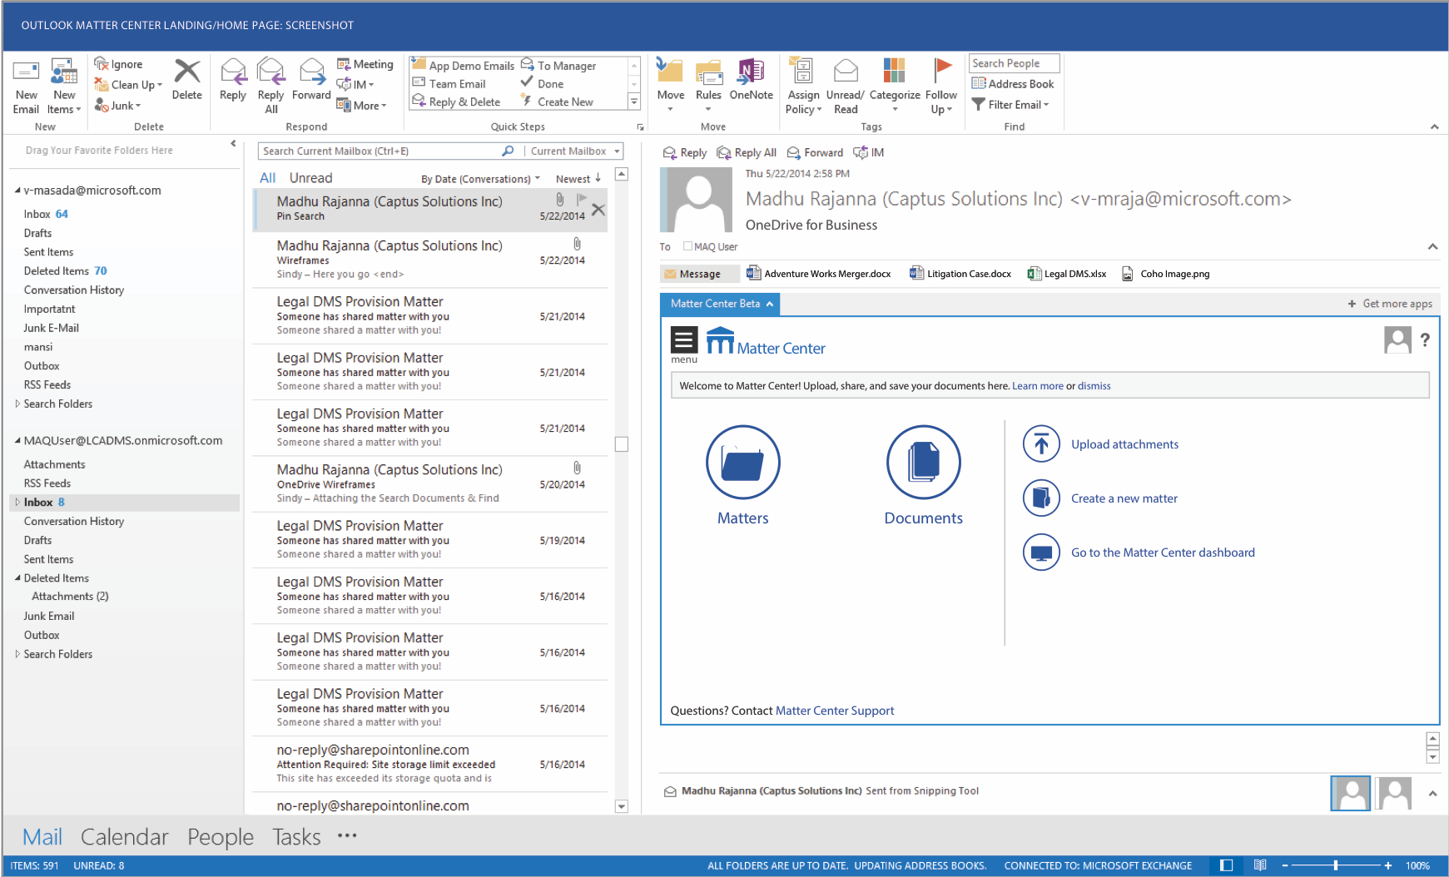Toggle the MAQ User recipient checkbox
The width and height of the screenshot is (1449, 877).
(687, 246)
